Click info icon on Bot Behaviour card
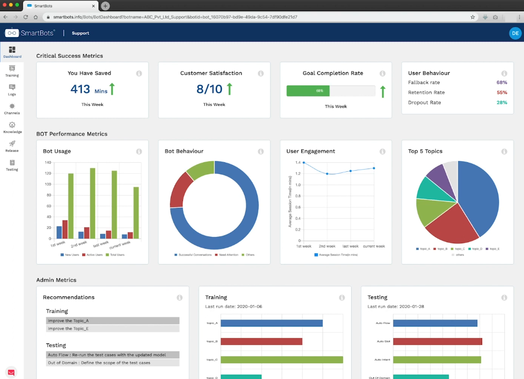The image size is (524, 379). [260, 152]
